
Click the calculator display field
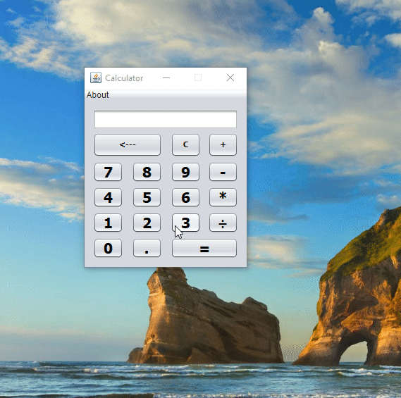point(166,119)
